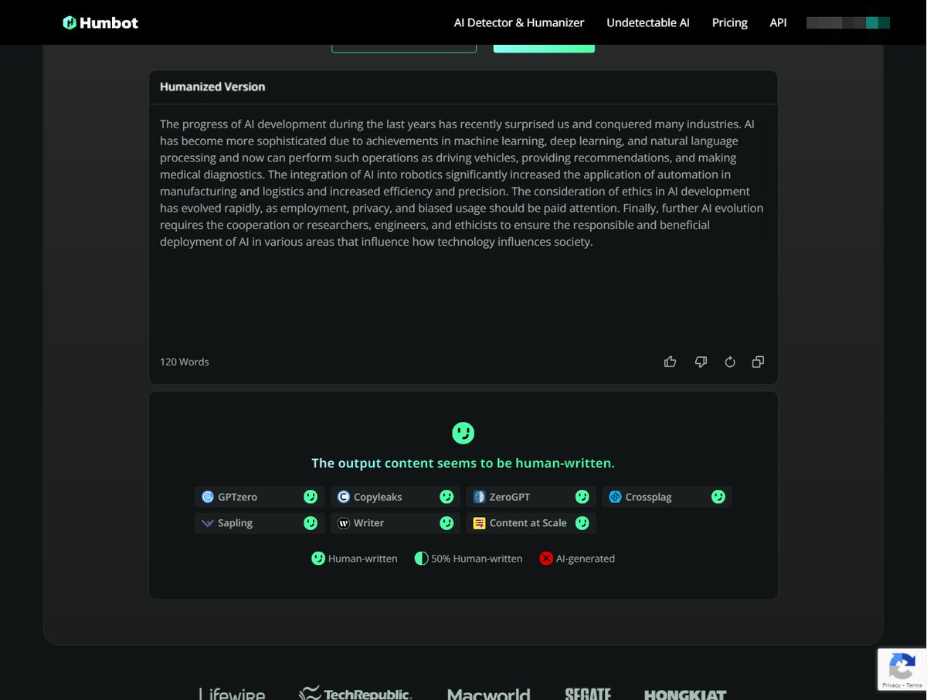Screen dimensions: 927x700
Task: Regenerate the humanized output
Action: coord(730,362)
